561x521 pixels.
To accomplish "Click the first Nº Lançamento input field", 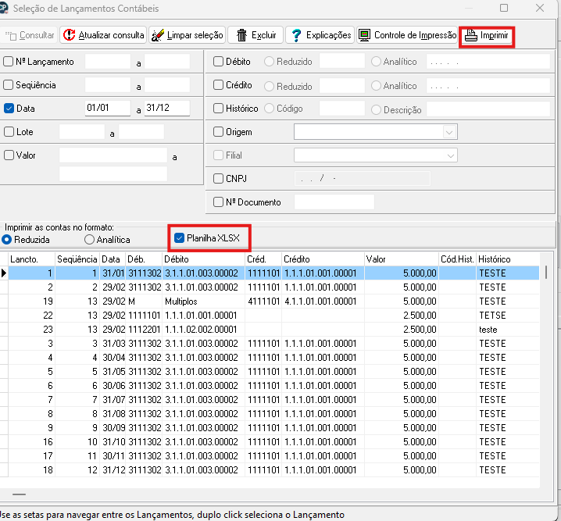I will [x=108, y=61].
